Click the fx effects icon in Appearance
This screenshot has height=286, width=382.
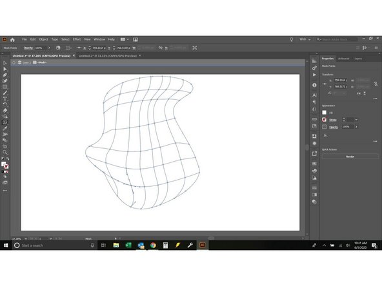pos(325,135)
